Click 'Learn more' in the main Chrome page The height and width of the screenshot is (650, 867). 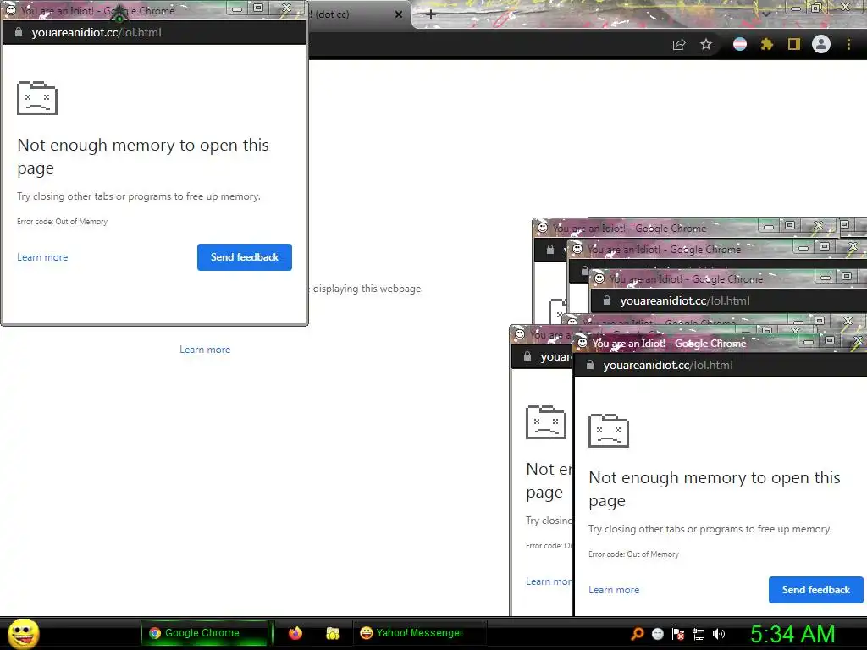click(x=205, y=350)
